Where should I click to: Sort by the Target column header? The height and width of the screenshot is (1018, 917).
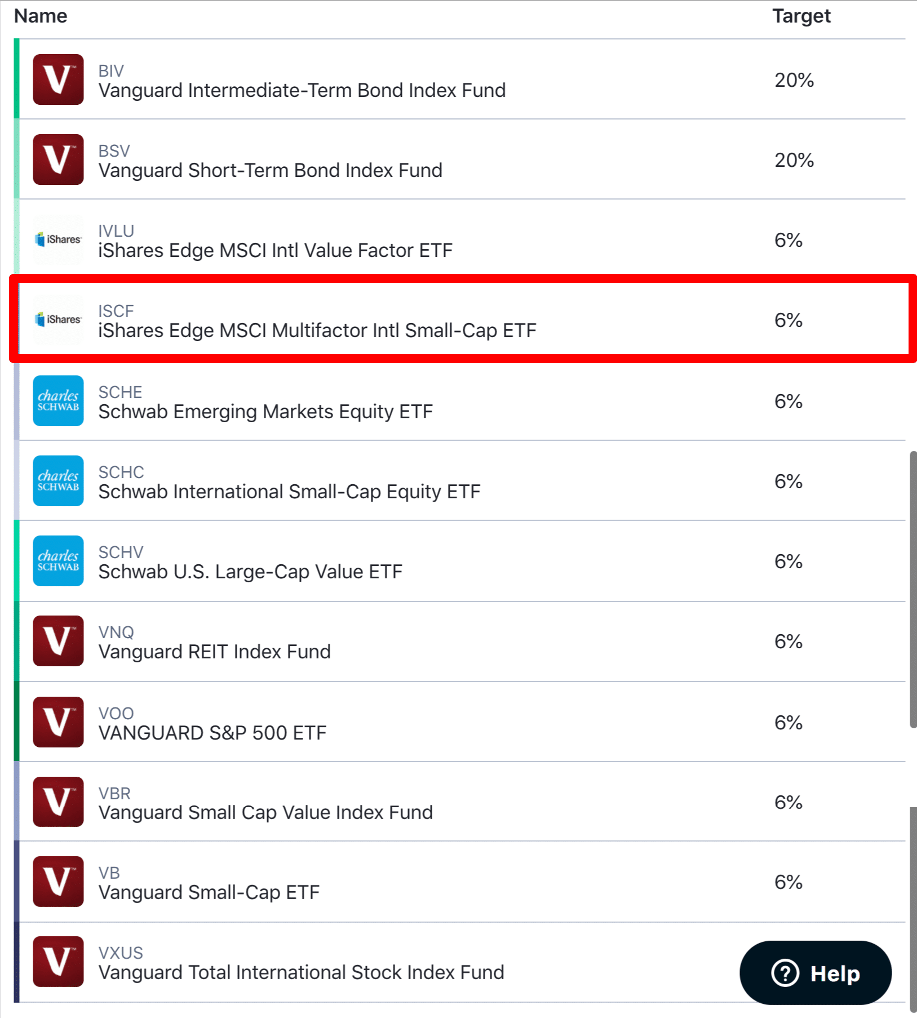click(x=801, y=16)
